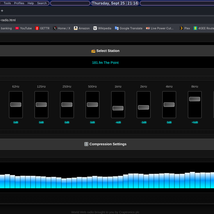Open the Live Power Cut bookmark
Screen dimensions: 214x214
[x=160, y=28]
